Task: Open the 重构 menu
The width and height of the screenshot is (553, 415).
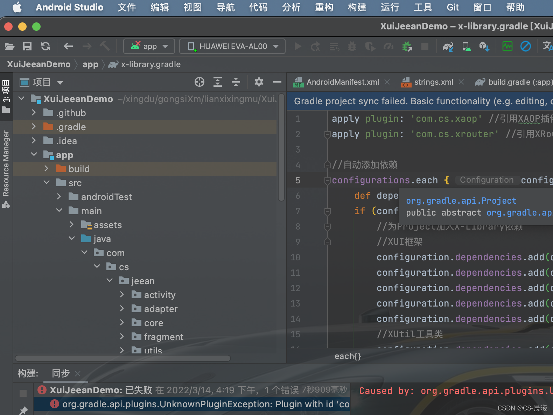Action: click(324, 7)
